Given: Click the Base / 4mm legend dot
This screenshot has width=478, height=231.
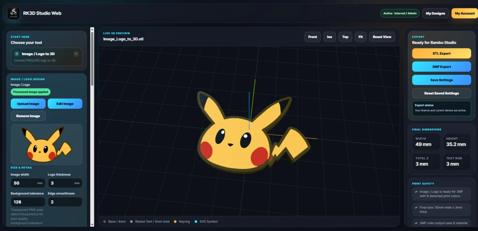Looking at the screenshot, I should click(x=105, y=221).
